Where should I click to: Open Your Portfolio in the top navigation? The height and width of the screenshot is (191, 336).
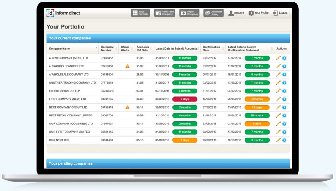click(x=140, y=13)
